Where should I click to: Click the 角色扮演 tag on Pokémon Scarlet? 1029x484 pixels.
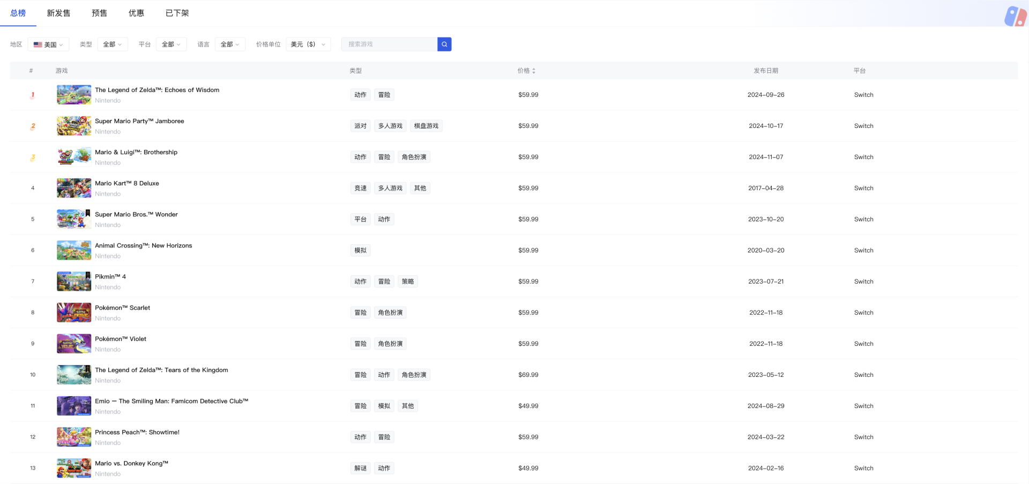coord(390,313)
